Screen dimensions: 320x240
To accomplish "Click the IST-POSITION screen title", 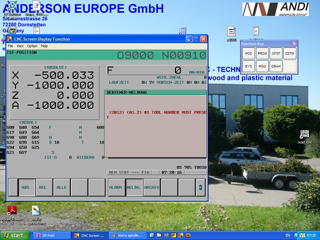I will pyautogui.click(x=22, y=52).
